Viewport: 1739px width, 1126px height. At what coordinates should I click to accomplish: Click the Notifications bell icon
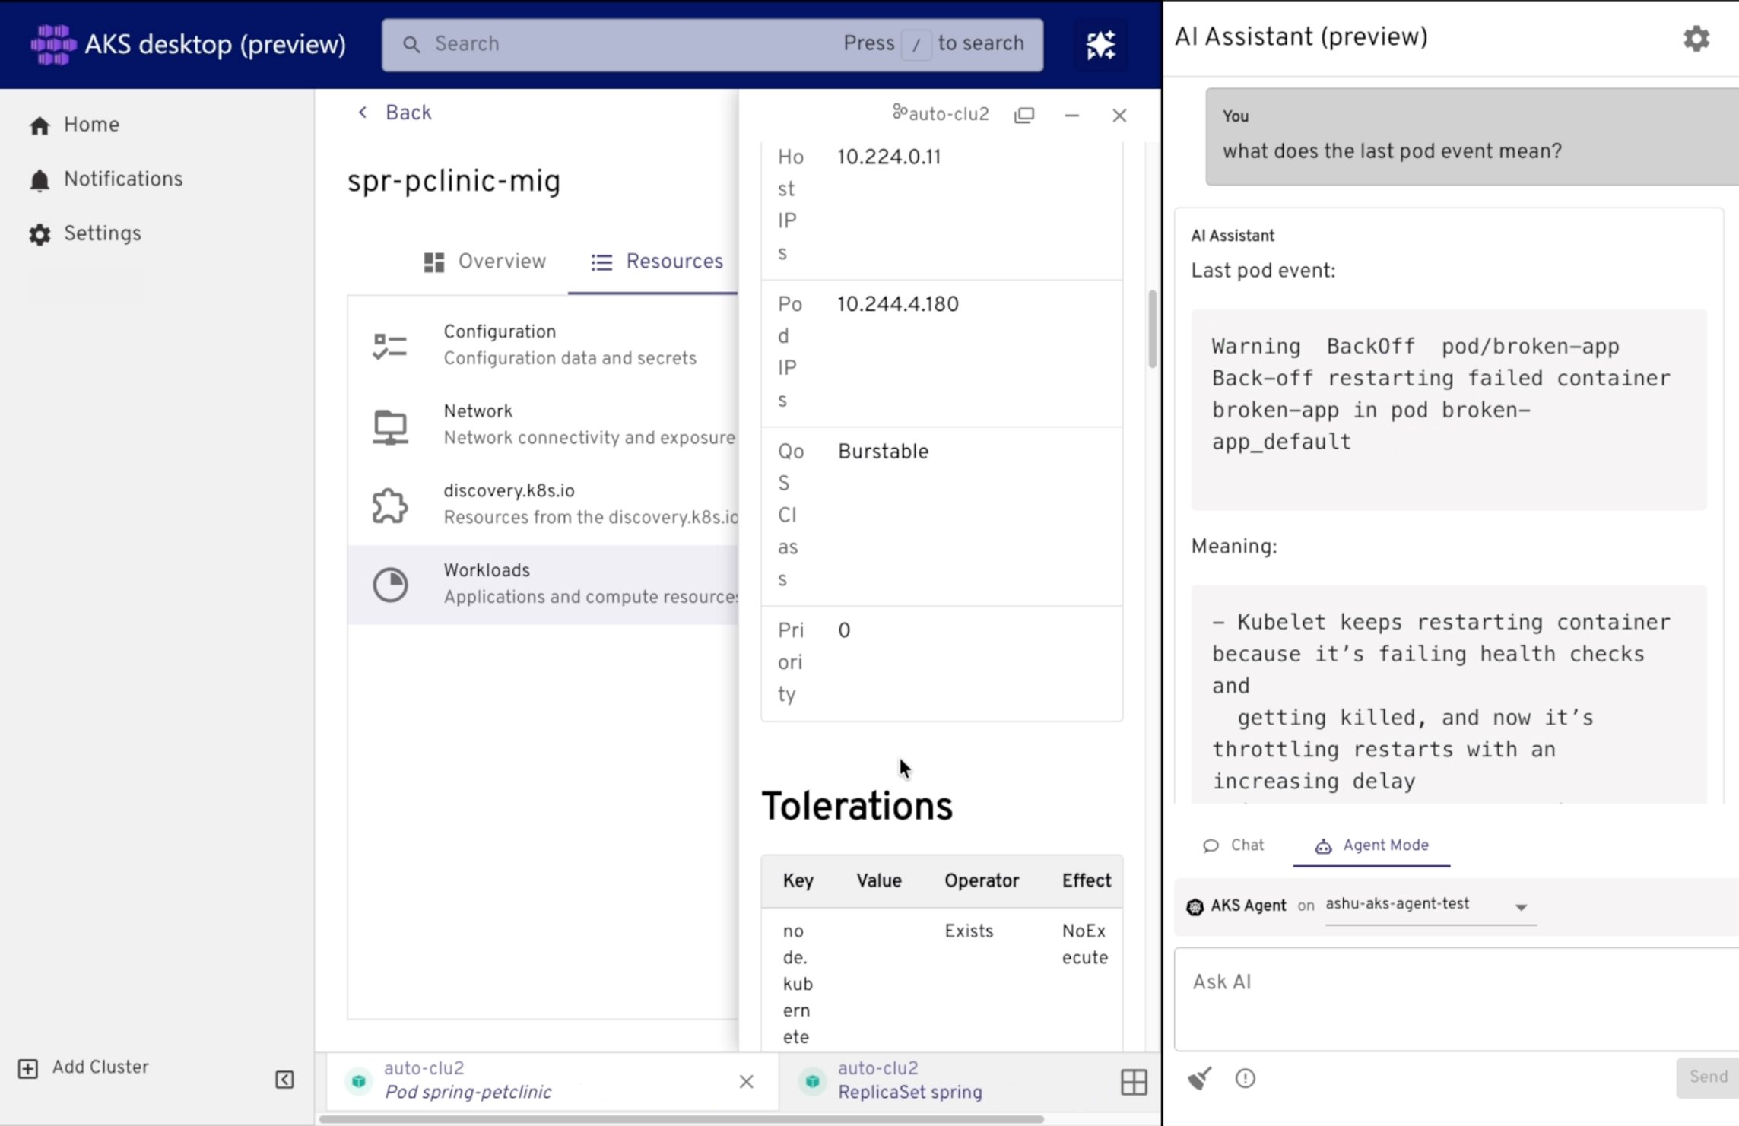[x=40, y=180]
